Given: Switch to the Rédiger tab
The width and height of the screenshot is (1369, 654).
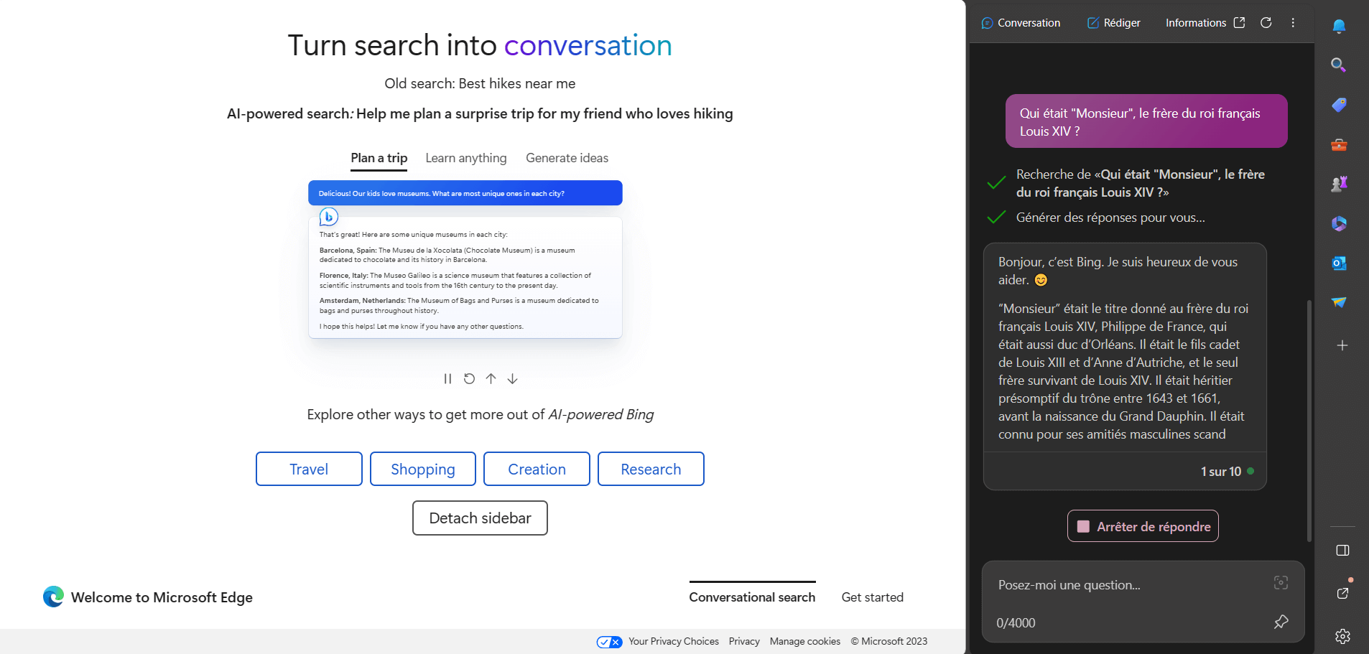Looking at the screenshot, I should click(x=1113, y=23).
